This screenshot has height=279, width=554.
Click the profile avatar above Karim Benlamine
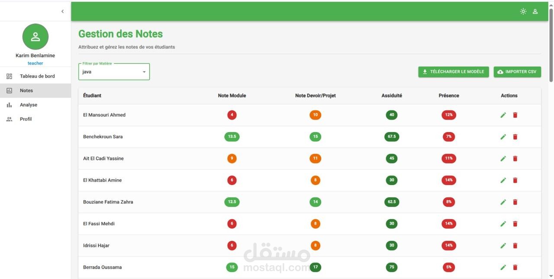[x=35, y=37]
